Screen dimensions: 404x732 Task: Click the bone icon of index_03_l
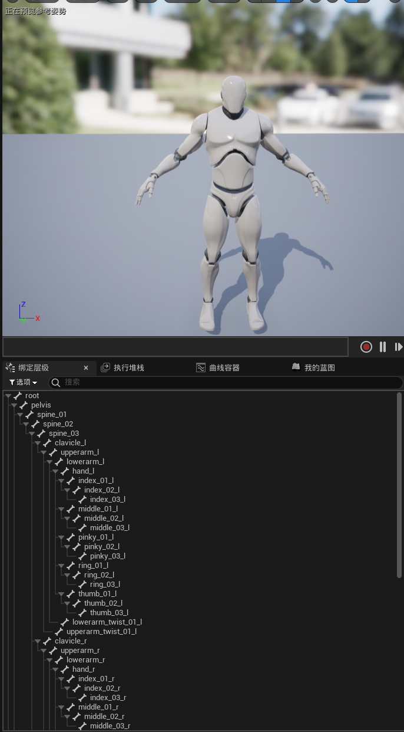82,500
